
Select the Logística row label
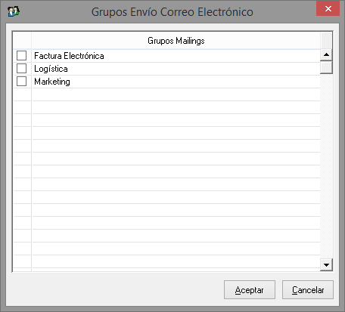pyautogui.click(x=51, y=69)
